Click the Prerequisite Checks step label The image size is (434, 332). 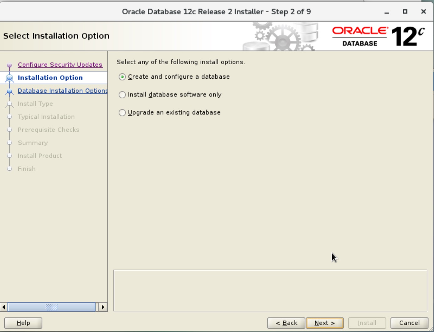(49, 130)
